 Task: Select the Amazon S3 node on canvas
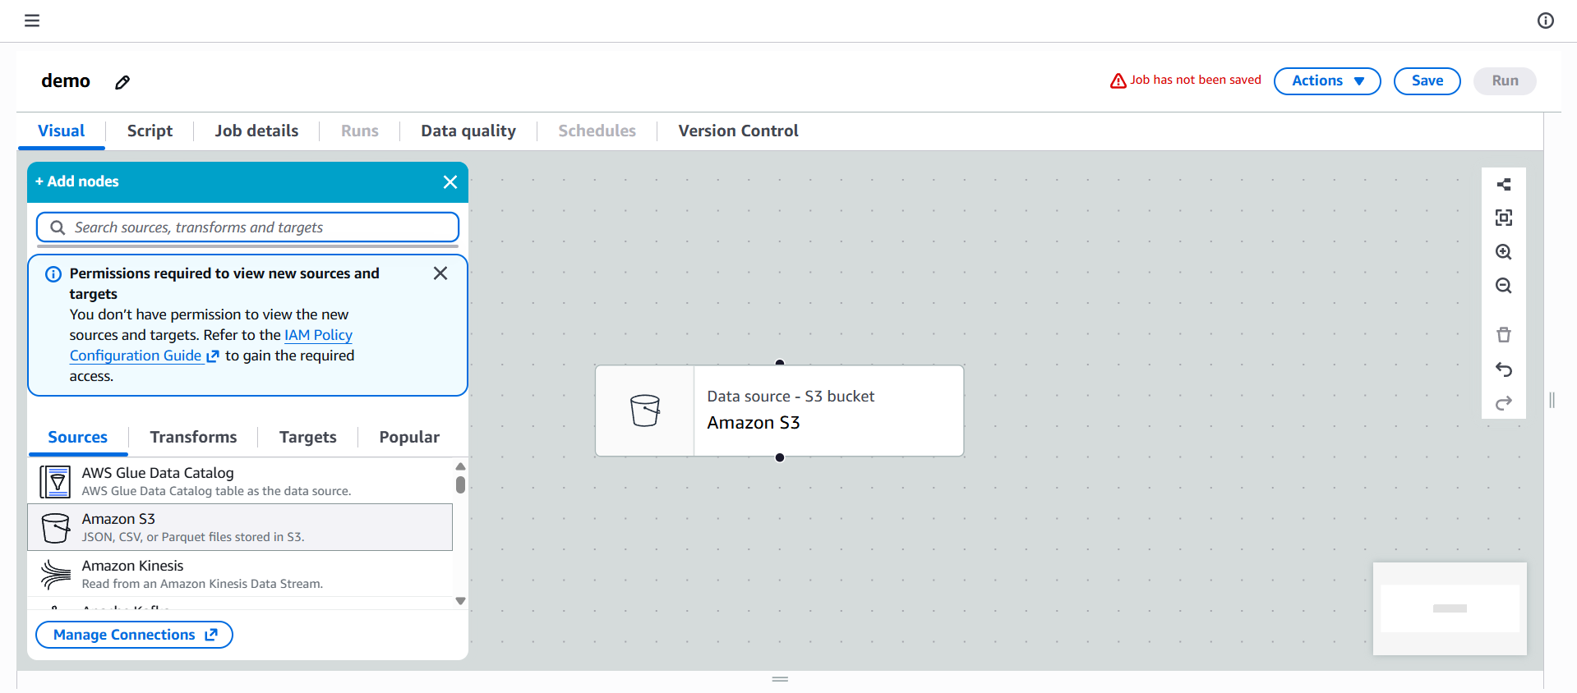[780, 411]
